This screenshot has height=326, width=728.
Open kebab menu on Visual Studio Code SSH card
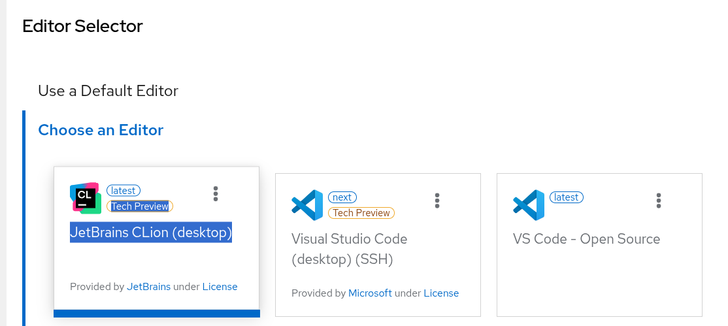click(437, 201)
